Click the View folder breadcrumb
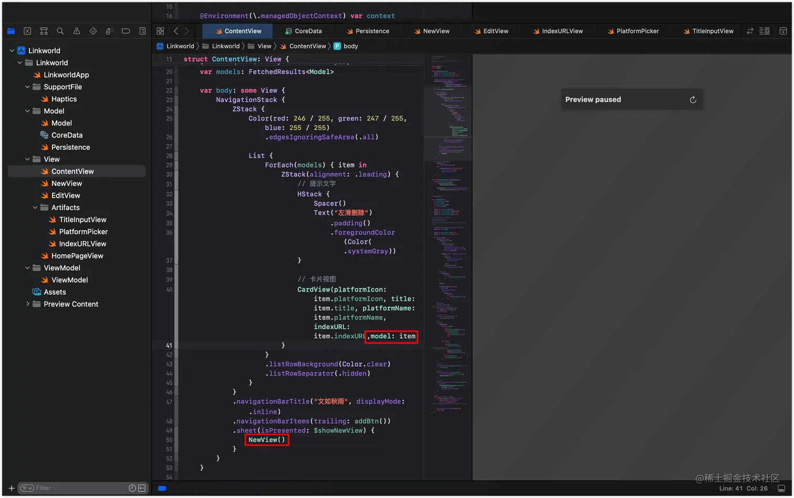The image size is (794, 498). pos(259,46)
